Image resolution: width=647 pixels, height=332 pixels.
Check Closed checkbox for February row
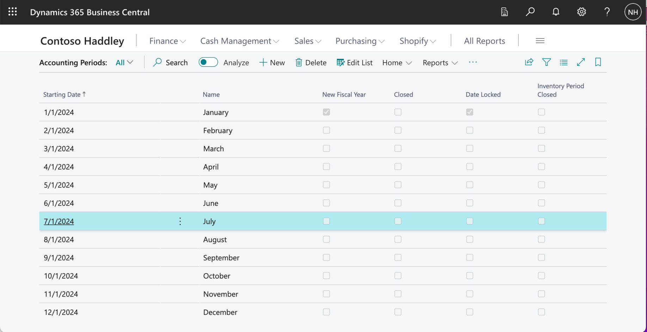point(398,130)
